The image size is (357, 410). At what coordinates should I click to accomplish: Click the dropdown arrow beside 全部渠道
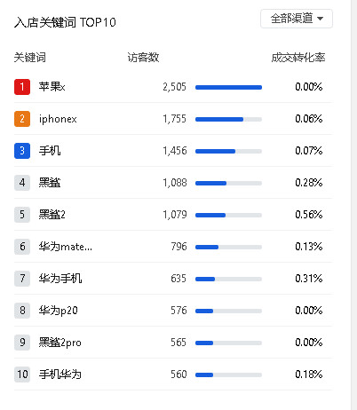(320, 19)
